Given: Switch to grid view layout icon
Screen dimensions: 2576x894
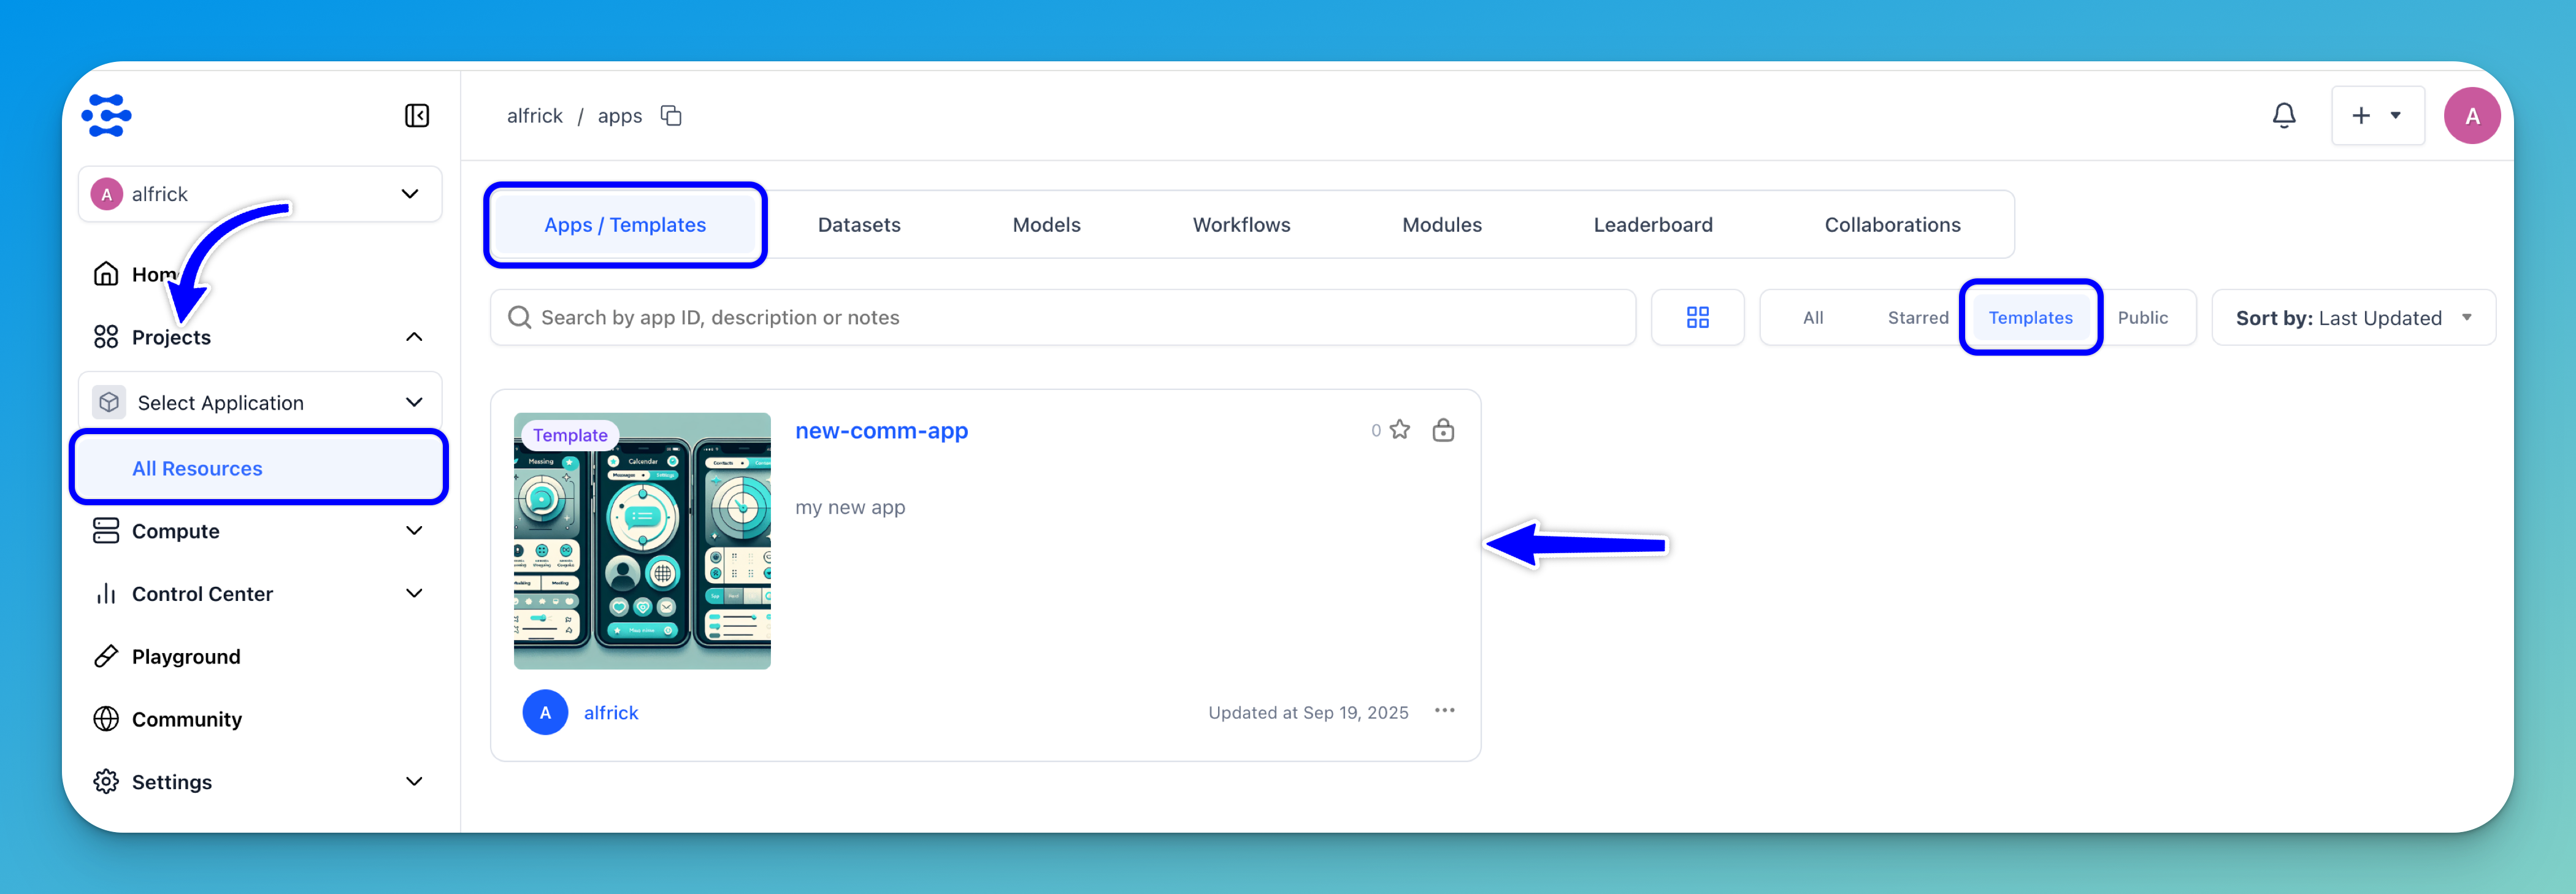Looking at the screenshot, I should point(1697,318).
